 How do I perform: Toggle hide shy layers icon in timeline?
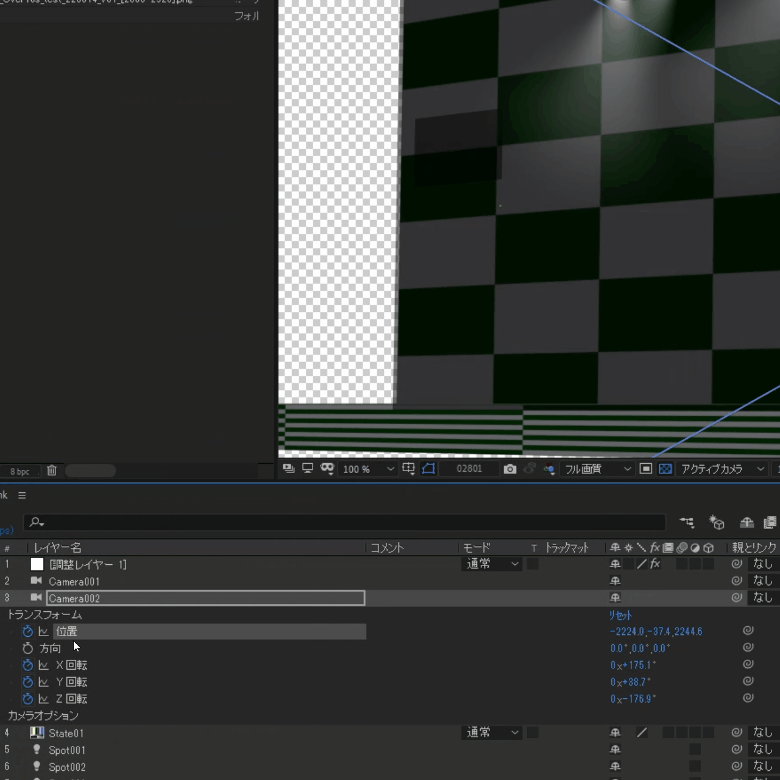coord(746,522)
